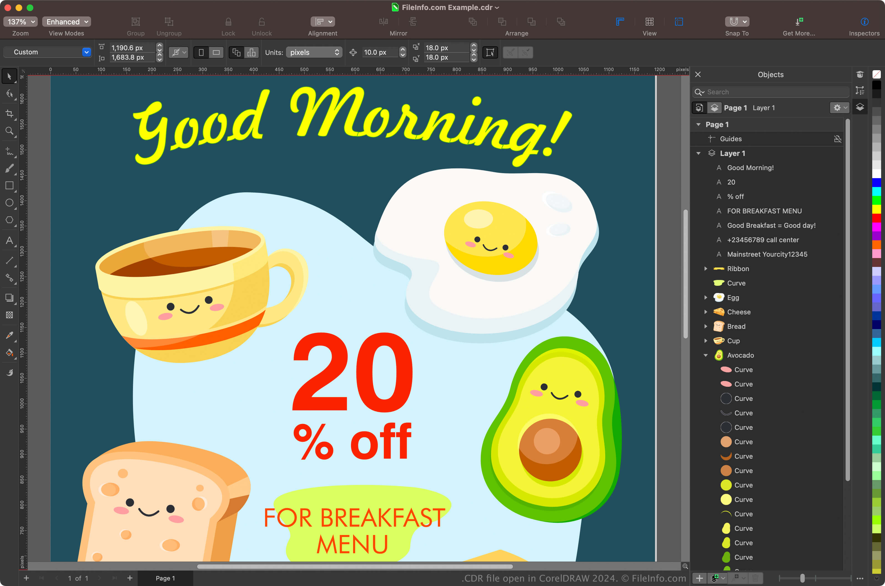Select the Zoom magnifier tool
885x586 pixels.
tap(9, 131)
